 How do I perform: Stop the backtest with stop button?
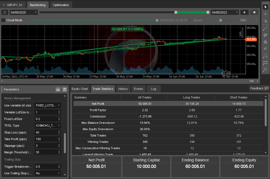(x=254, y=12)
